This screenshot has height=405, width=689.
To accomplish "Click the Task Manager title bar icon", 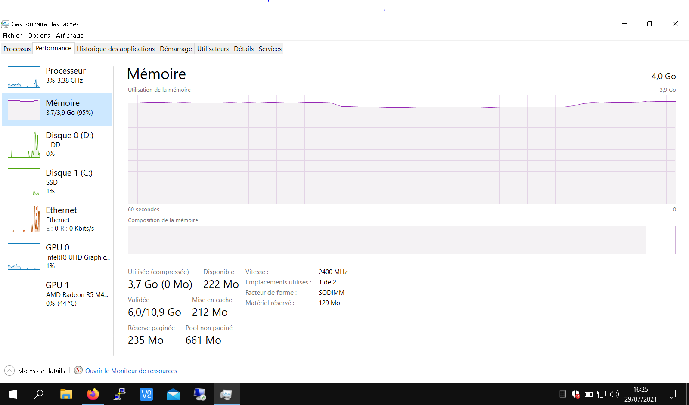I will click(5, 24).
